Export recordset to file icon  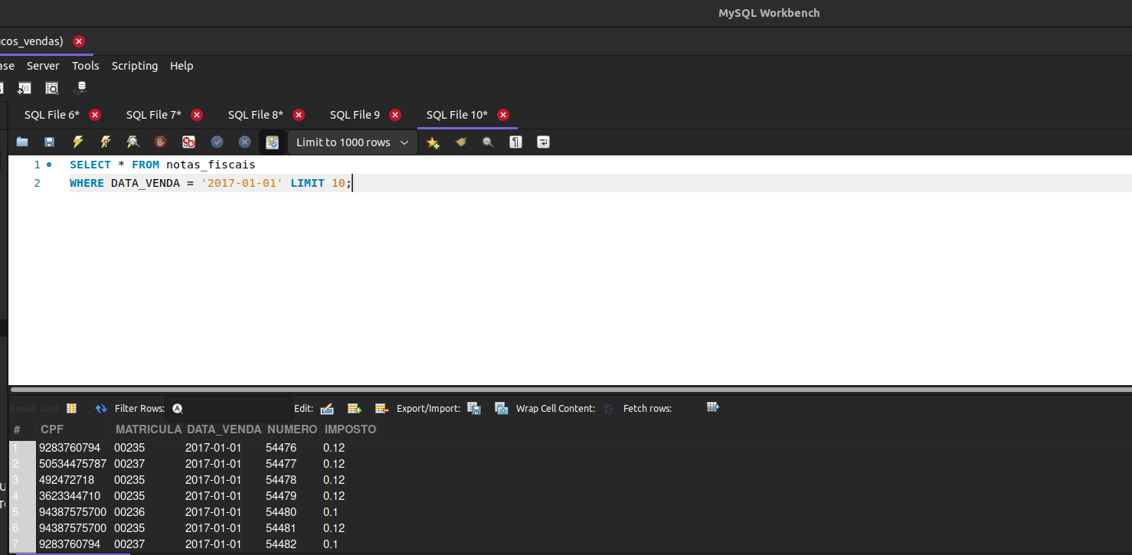(x=474, y=409)
